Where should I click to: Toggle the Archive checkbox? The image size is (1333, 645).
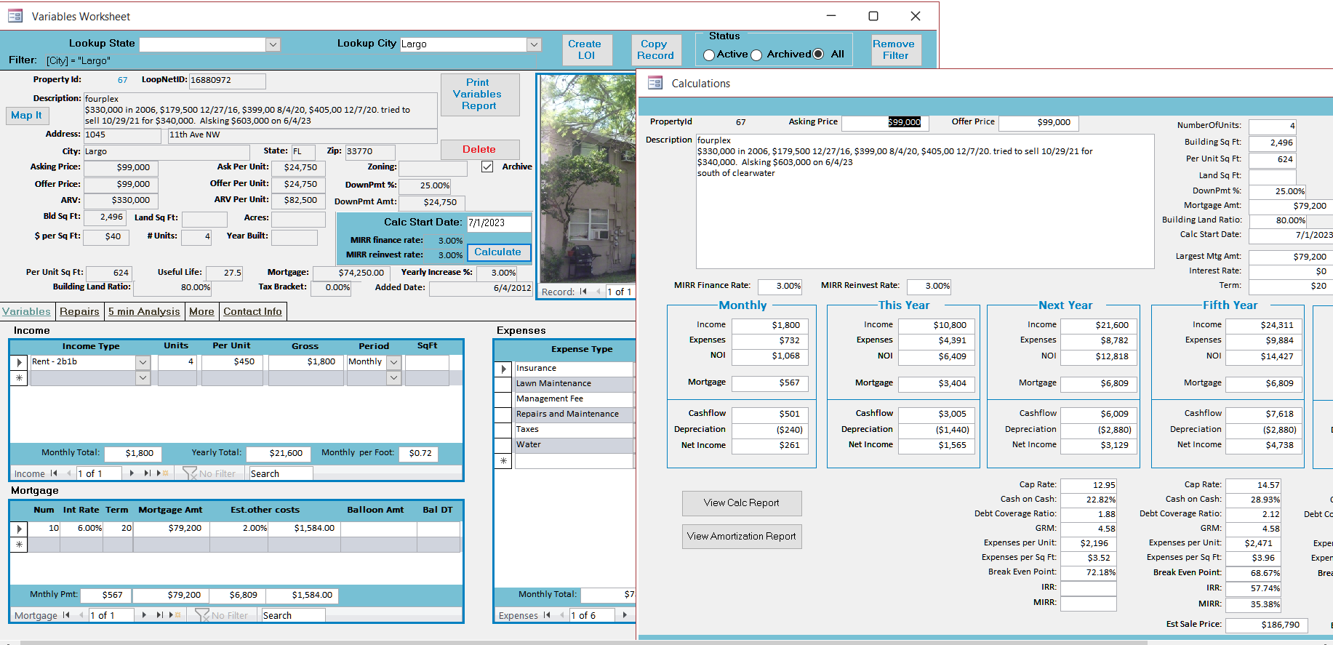pyautogui.click(x=487, y=167)
